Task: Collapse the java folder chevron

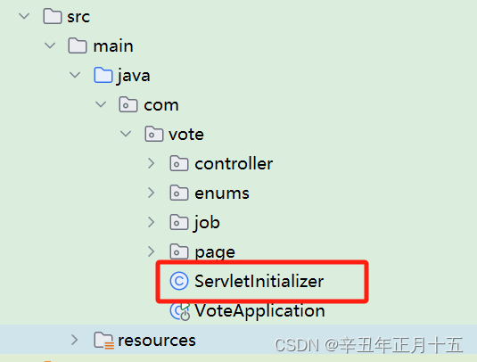Action: click(75, 75)
